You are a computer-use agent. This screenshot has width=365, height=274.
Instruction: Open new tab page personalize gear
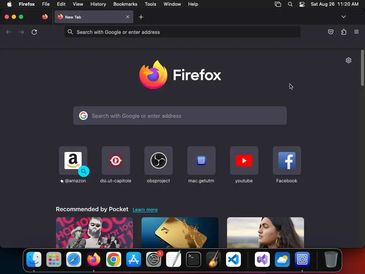(349, 60)
